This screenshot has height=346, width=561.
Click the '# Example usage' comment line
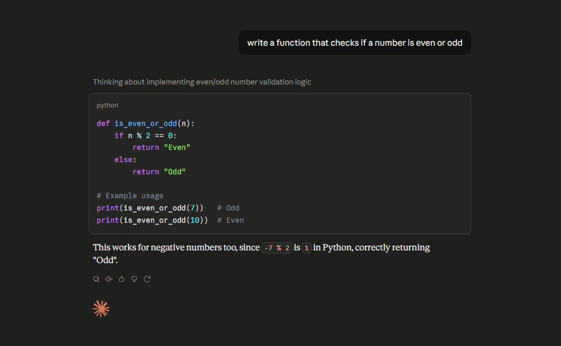click(130, 196)
